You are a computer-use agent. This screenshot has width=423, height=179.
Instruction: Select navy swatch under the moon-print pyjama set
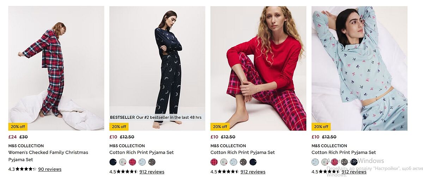(x=113, y=162)
